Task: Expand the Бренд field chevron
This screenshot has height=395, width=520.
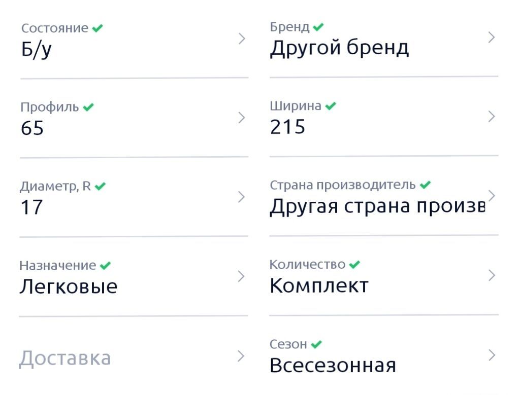Action: pos(492,38)
